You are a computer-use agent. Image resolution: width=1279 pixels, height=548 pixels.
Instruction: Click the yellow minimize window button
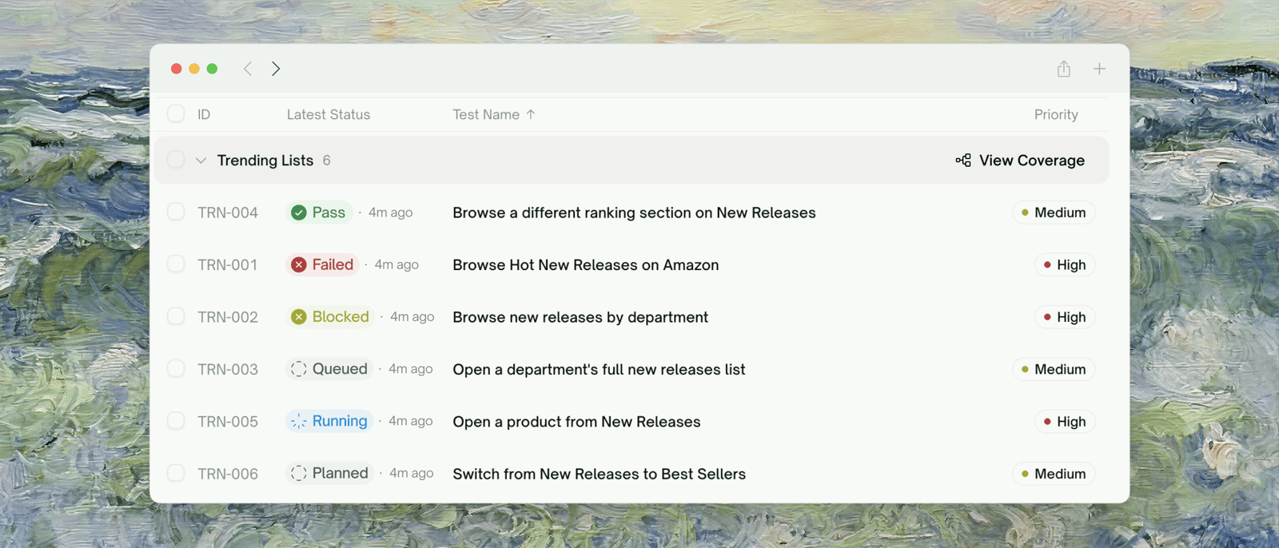[x=194, y=69]
